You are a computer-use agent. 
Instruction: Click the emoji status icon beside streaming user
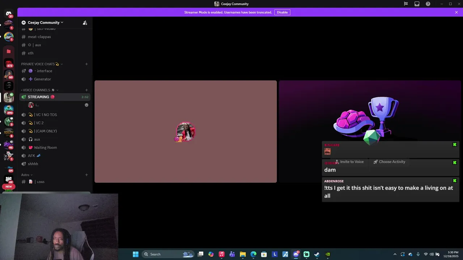[x=86, y=105]
